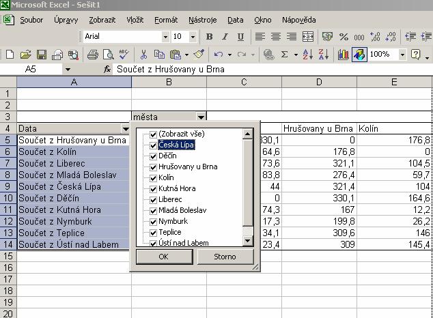The height and width of the screenshot is (318, 433).
Task: Uncheck Hrušovany u Brna checkbox
Action: pyautogui.click(x=153, y=167)
